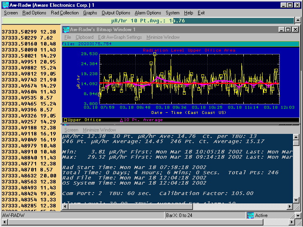
Task: Click Screen menu in lower stats window
Action: tap(71, 130)
